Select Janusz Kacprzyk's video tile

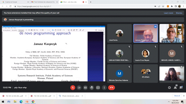(x=146, y=33)
